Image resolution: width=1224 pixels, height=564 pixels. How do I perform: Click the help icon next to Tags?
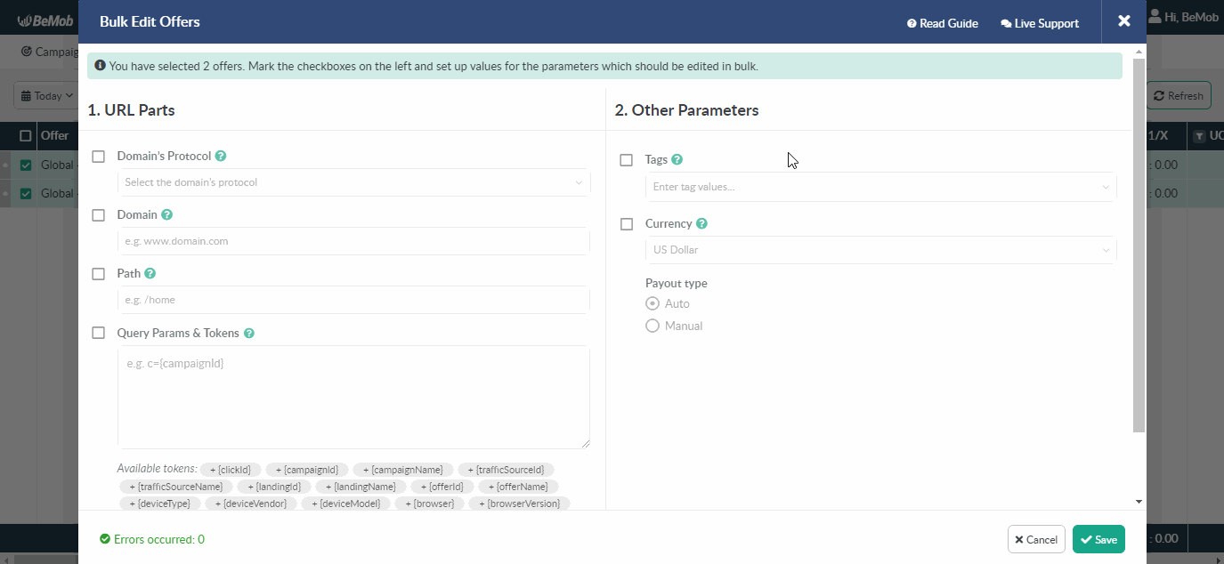[677, 158]
